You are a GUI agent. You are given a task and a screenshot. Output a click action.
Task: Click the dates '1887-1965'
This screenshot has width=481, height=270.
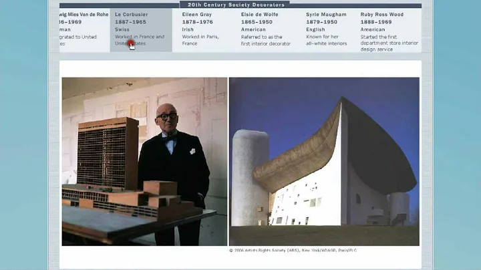131,22
